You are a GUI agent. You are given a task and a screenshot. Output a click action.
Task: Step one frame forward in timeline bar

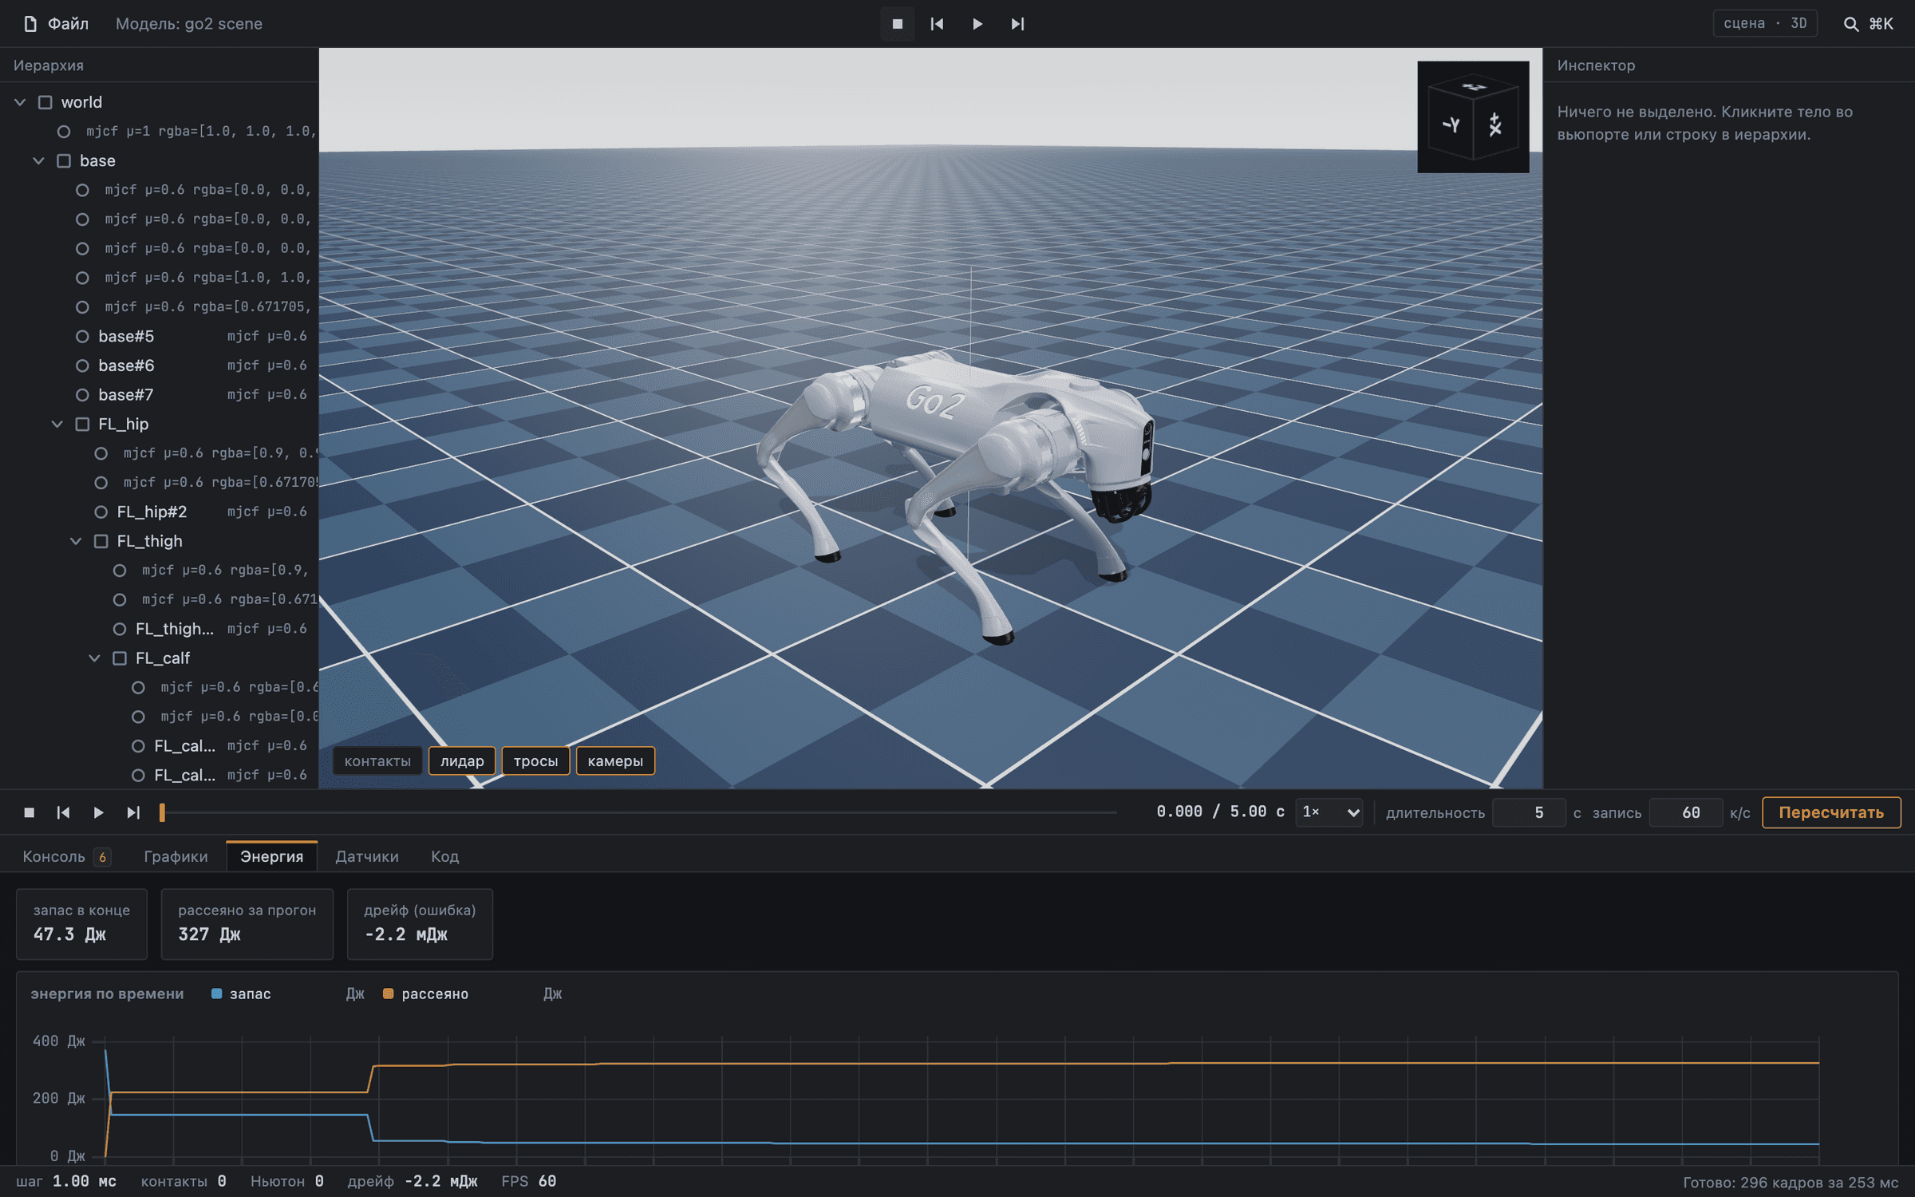(x=133, y=812)
